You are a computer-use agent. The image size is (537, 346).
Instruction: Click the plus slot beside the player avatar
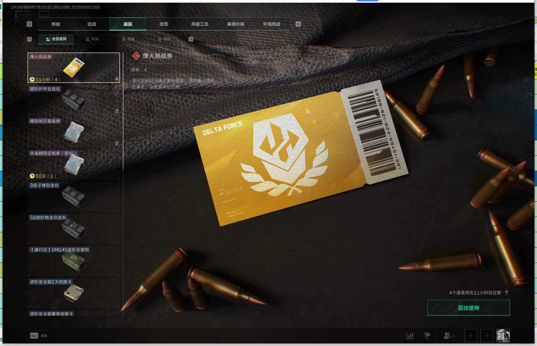487,335
